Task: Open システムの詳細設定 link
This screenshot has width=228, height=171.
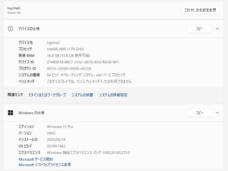Action: [x=113, y=95]
